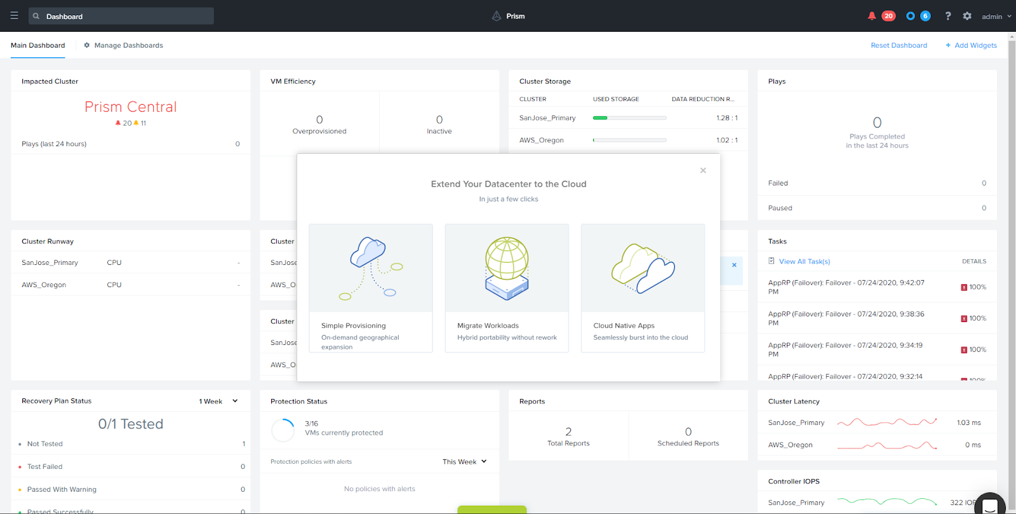Click the Prism logo icon
The image size is (1016, 514).
497,16
